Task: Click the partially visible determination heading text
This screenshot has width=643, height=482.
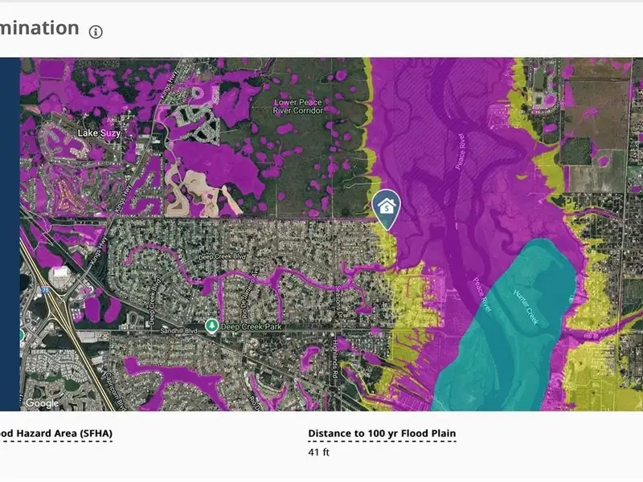Action: 39,28
